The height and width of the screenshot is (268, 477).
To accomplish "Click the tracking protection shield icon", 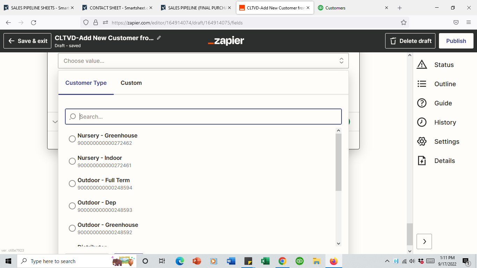I will (x=86, y=22).
